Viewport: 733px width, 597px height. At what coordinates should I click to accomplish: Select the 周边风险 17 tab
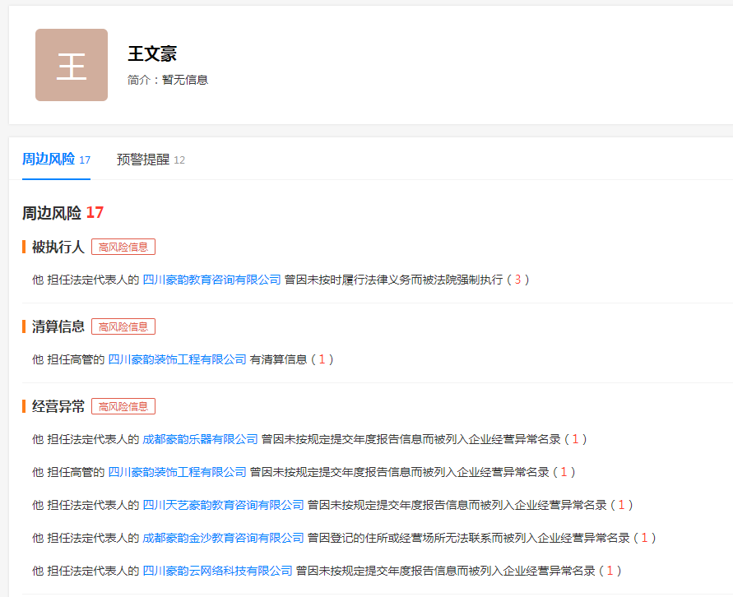pos(56,160)
